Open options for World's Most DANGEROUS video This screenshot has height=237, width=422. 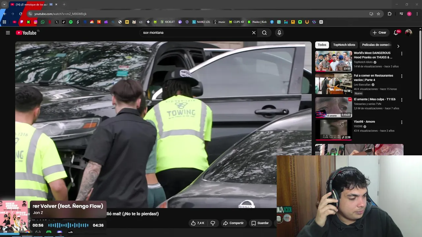click(402, 54)
